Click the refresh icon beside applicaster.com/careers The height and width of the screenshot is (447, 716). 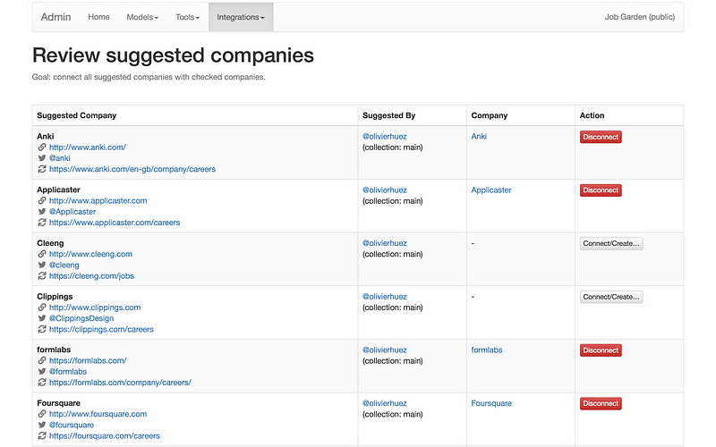[41, 222]
